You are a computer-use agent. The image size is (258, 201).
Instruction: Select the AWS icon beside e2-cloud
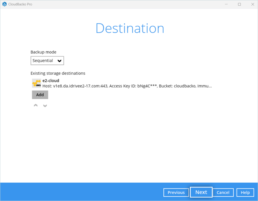click(36, 83)
